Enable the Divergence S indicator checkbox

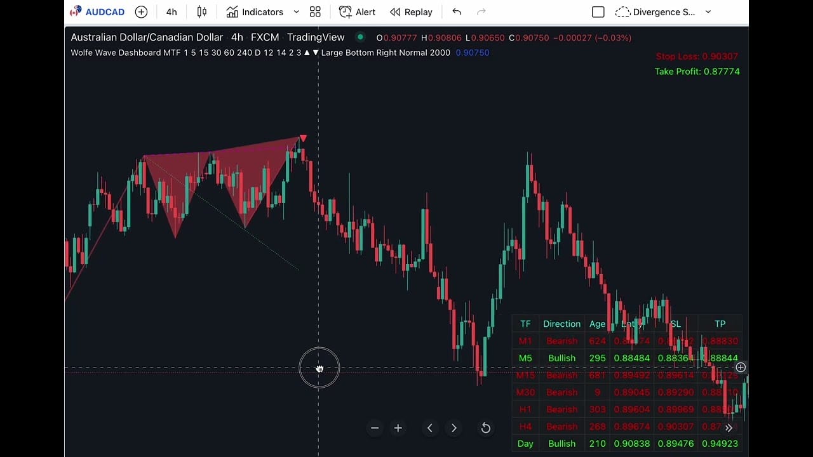click(598, 11)
